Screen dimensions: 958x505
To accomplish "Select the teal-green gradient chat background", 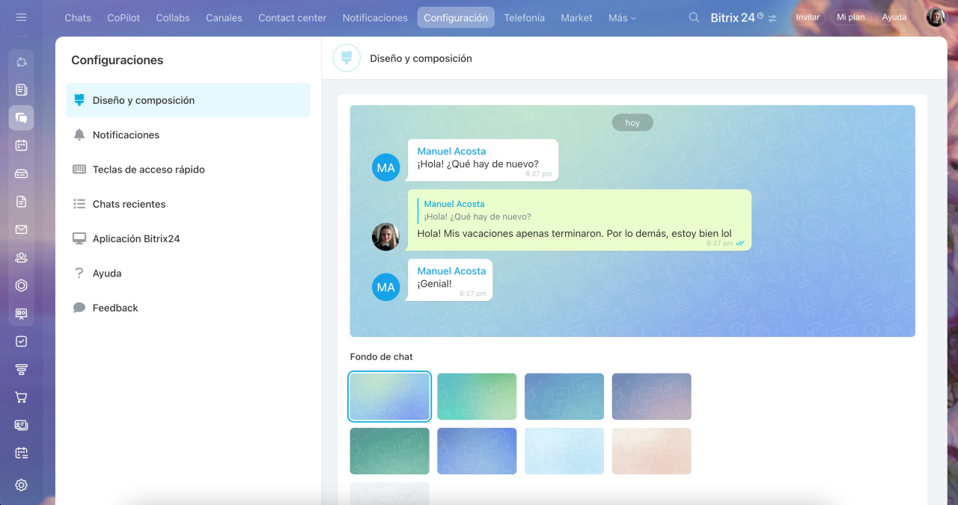I will point(477,397).
